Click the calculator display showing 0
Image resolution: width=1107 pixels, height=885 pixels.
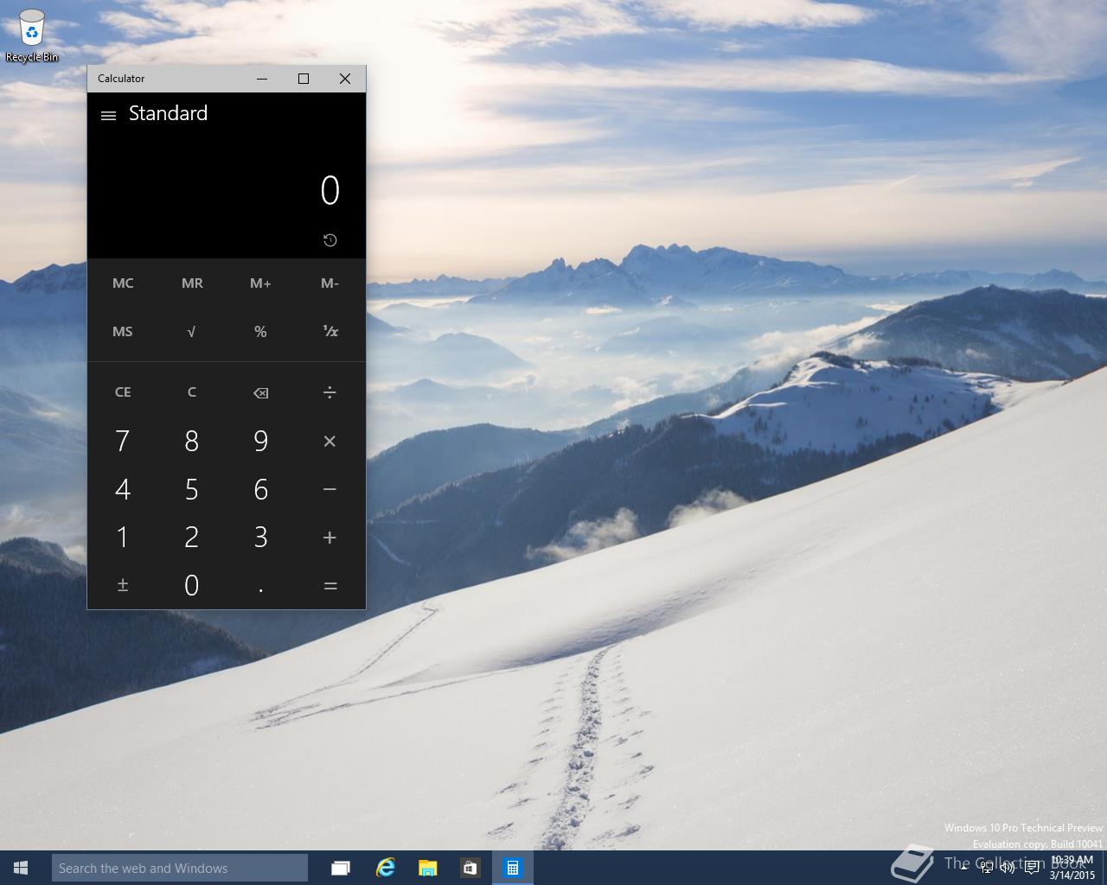tap(330, 190)
